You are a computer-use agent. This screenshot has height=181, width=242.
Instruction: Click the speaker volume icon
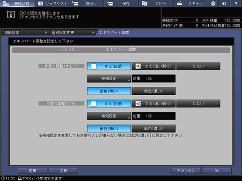click(224, 3)
